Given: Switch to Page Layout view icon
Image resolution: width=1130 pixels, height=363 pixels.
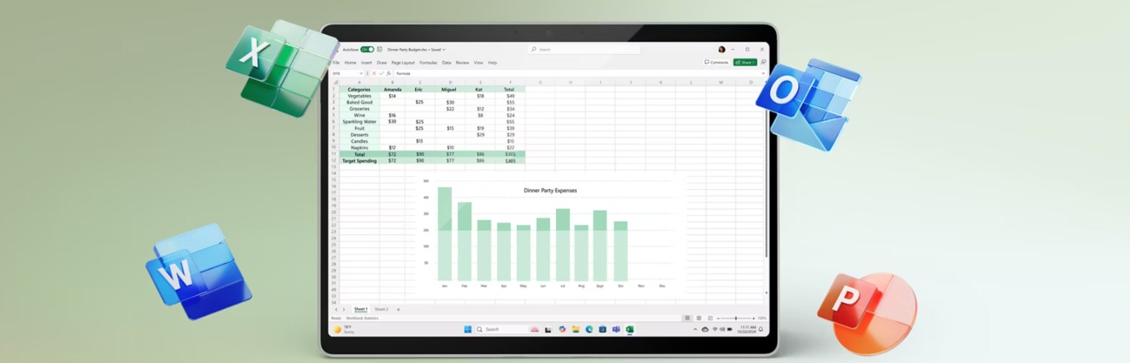Looking at the screenshot, I should (x=699, y=318).
